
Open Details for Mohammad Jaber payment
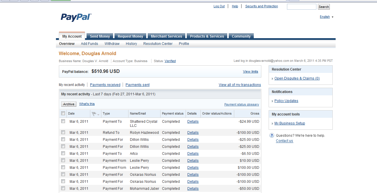[x=193, y=189]
